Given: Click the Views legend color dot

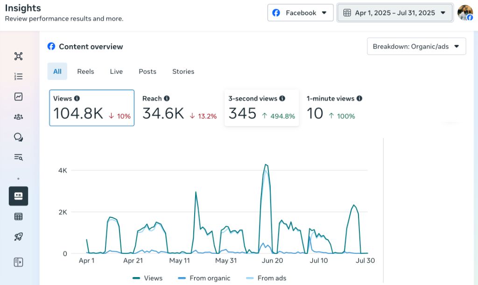Looking at the screenshot, I should coord(135,278).
